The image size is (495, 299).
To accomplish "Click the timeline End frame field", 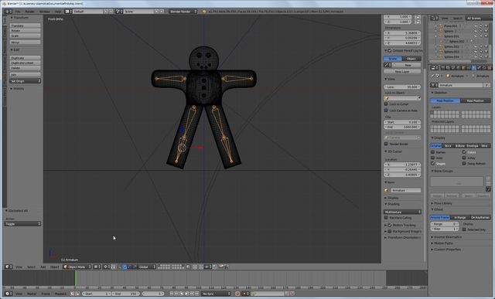I will click(x=125, y=294).
